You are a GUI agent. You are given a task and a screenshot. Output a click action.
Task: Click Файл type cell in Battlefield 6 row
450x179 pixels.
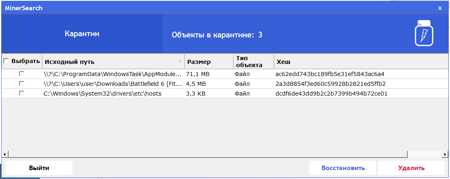[x=253, y=84]
